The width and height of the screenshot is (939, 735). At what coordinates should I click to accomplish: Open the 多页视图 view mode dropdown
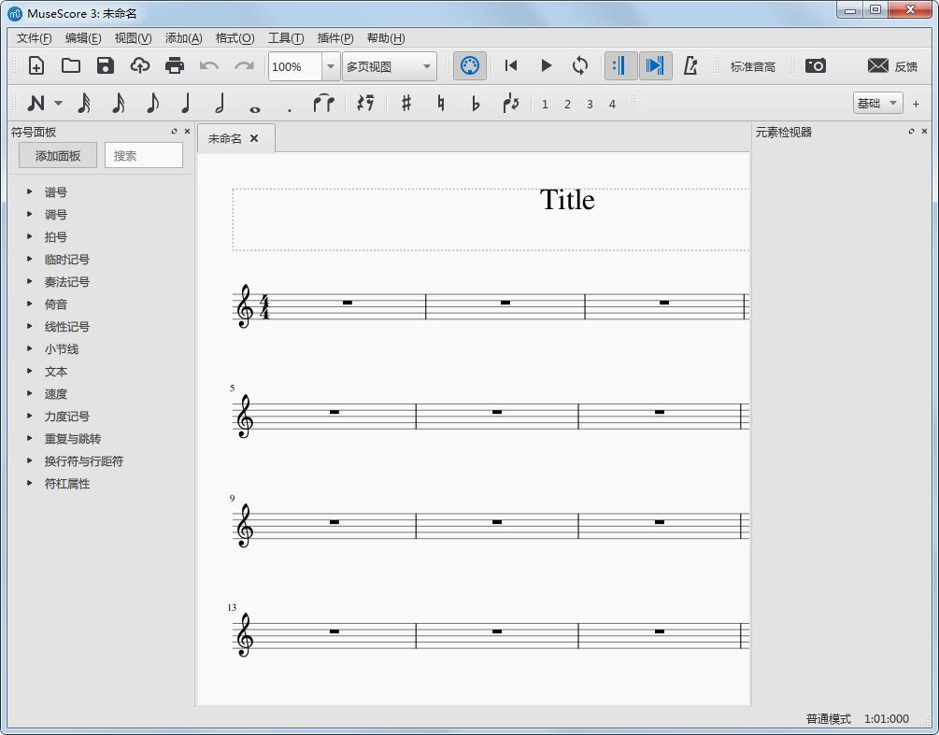click(389, 66)
